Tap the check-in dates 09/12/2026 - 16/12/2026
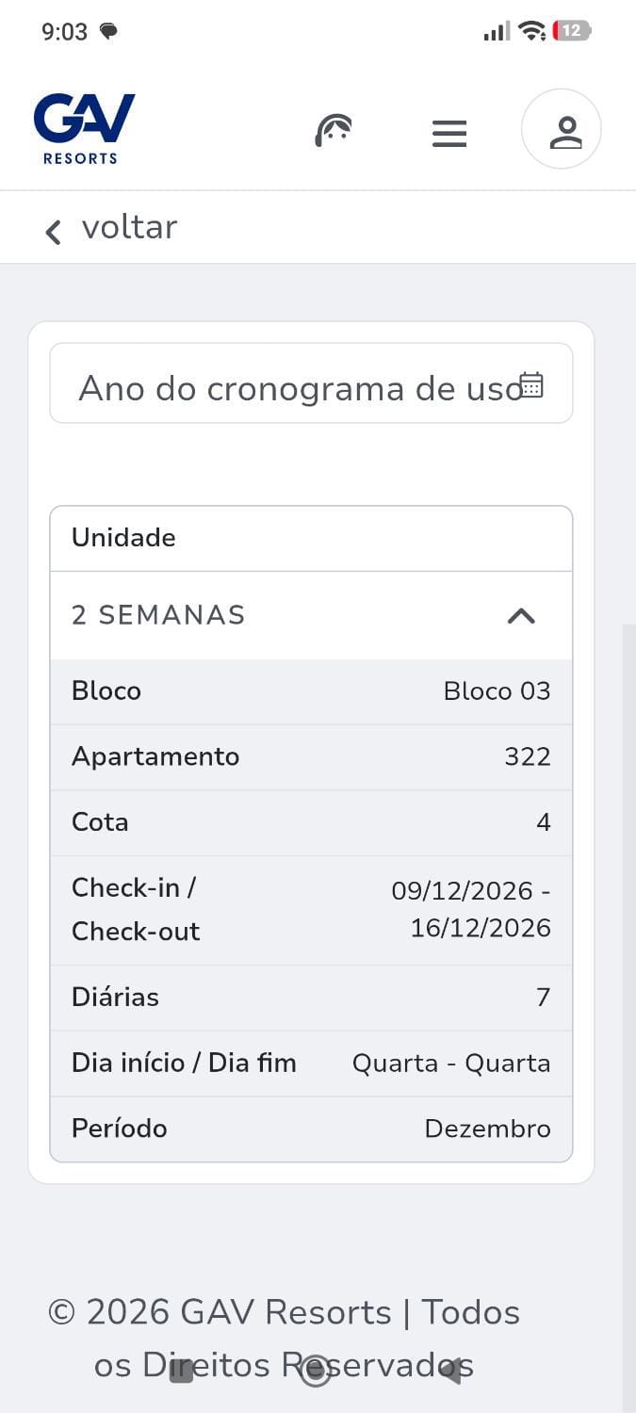 coord(471,910)
